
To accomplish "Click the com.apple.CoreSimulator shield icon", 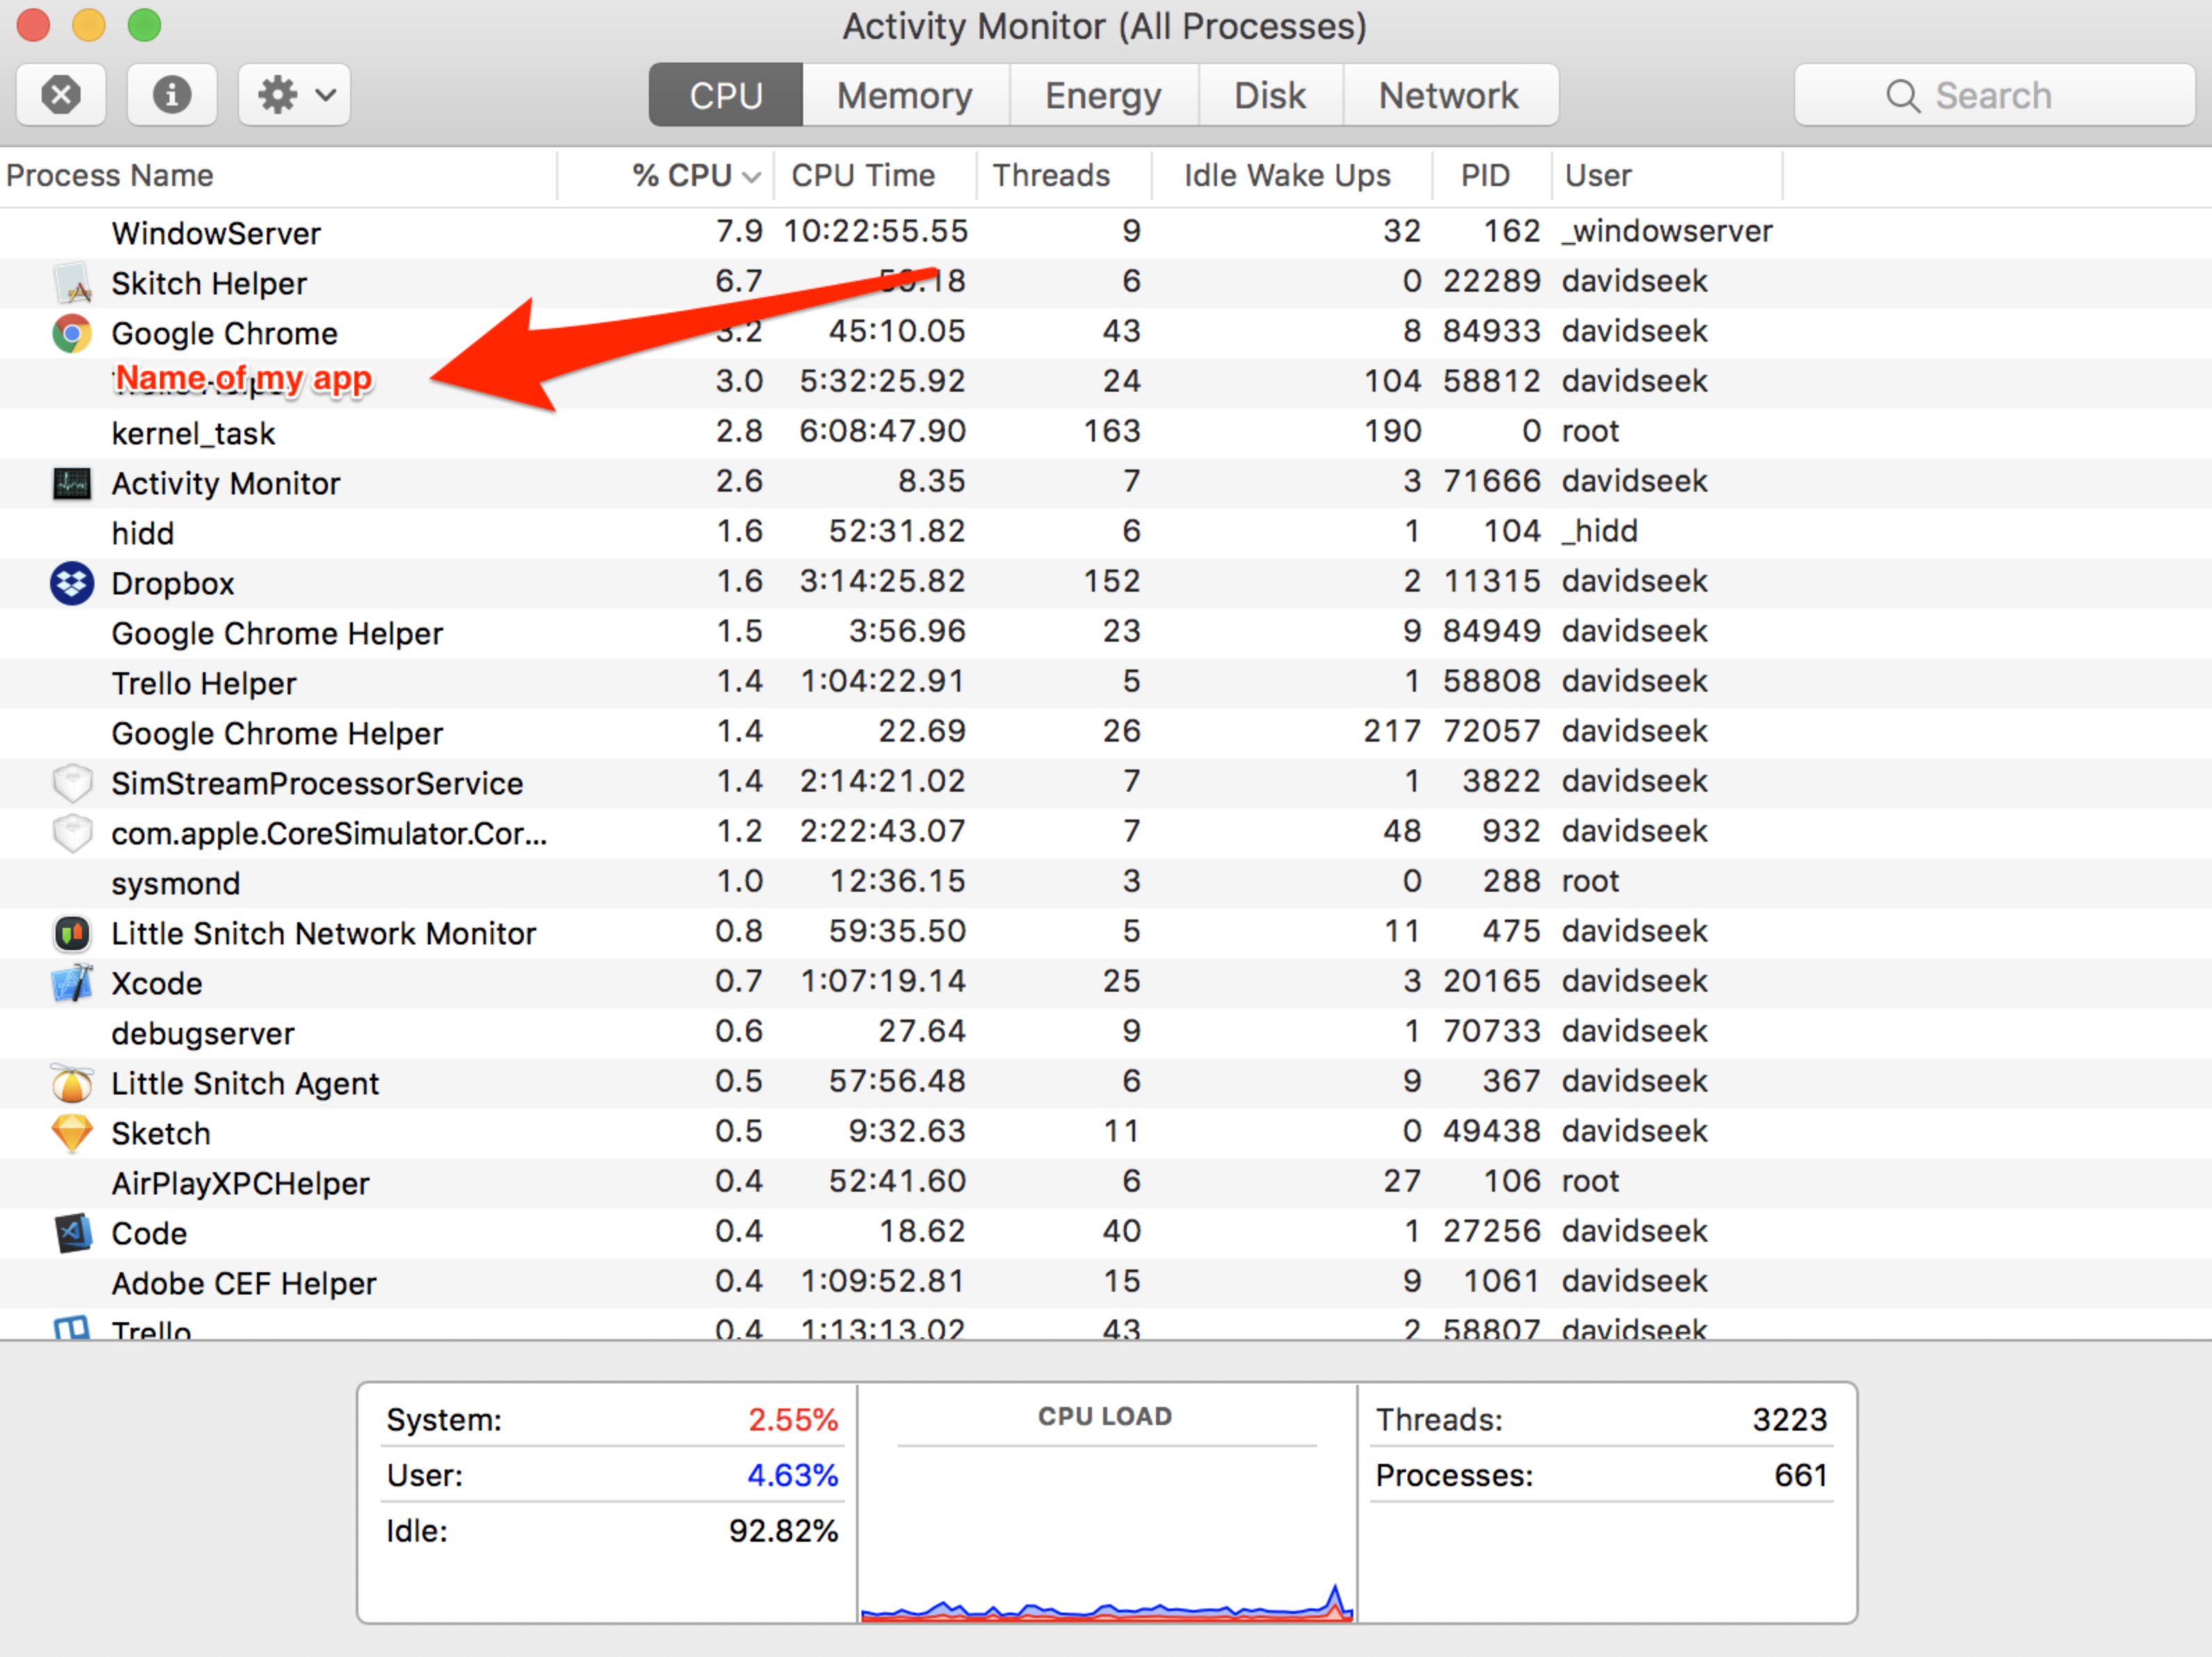I will click(72, 833).
